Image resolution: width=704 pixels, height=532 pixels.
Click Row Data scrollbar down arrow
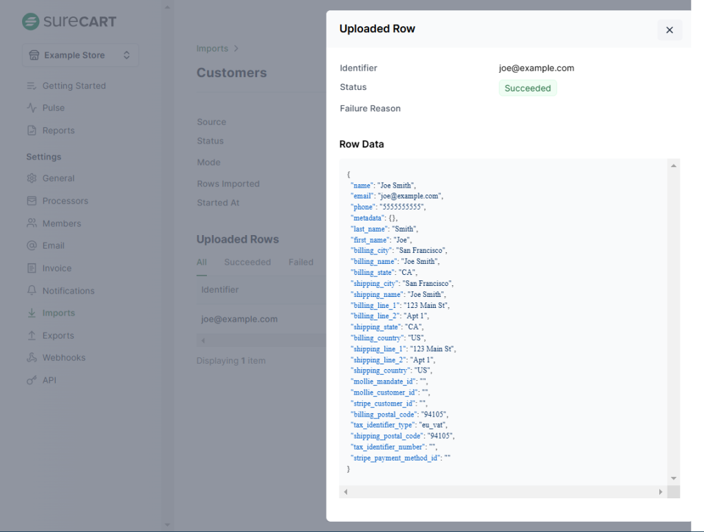click(674, 478)
